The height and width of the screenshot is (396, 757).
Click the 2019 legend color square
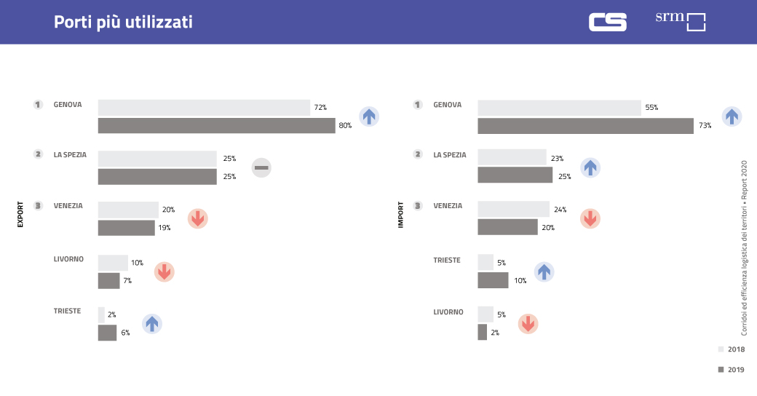[x=721, y=370]
